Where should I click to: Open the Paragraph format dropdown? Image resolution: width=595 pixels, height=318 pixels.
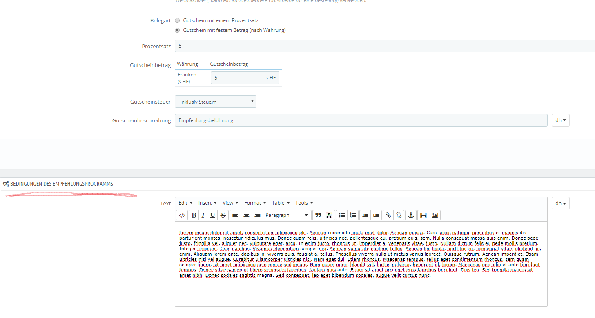coord(287,215)
